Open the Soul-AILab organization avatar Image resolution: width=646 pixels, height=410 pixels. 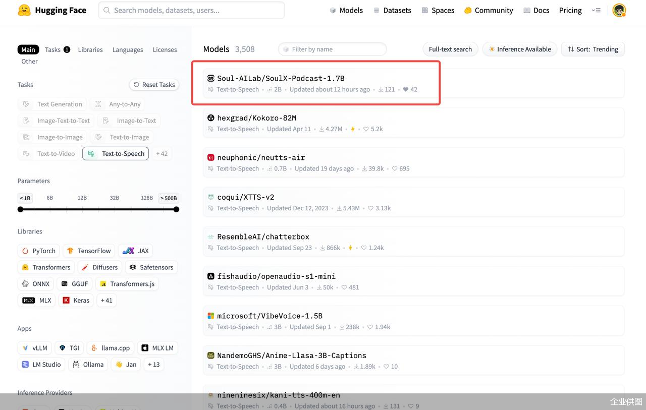[211, 78]
